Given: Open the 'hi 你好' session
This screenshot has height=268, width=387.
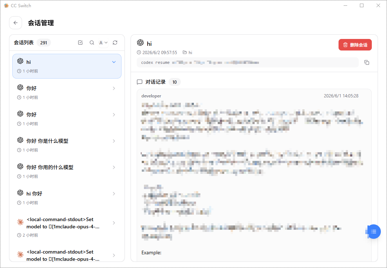Looking at the screenshot, I should (x=67, y=198).
